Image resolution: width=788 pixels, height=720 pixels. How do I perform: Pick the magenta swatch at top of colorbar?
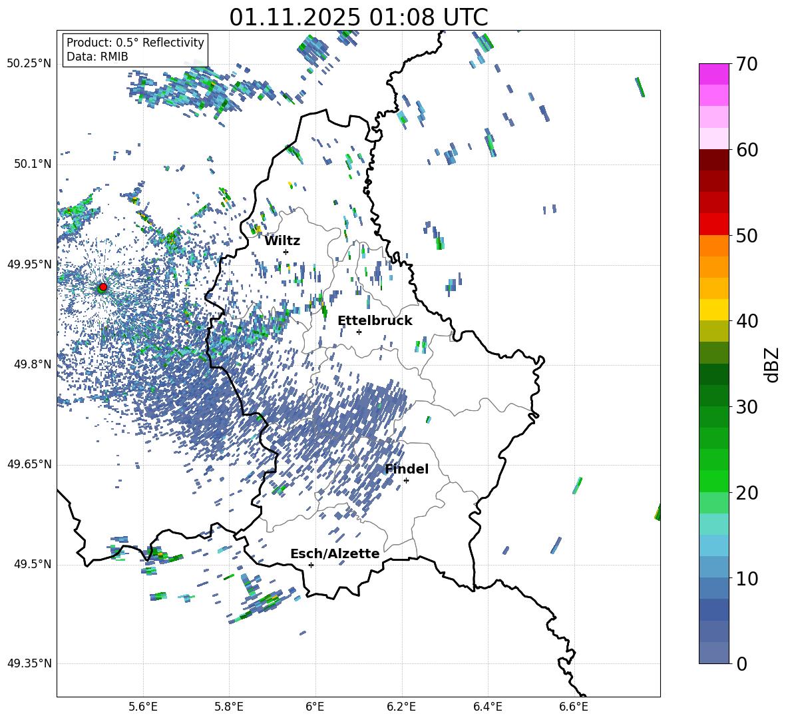714,74
